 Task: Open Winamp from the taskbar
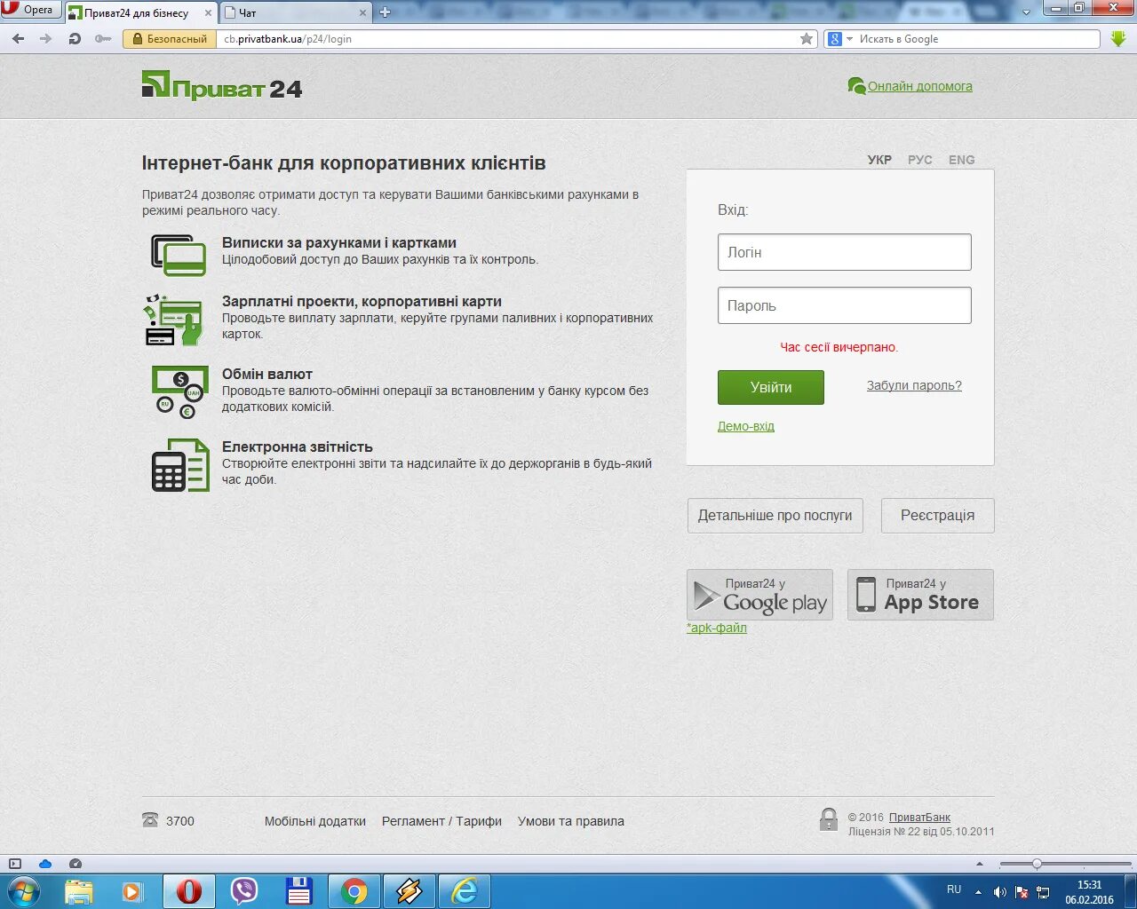pyautogui.click(x=409, y=891)
